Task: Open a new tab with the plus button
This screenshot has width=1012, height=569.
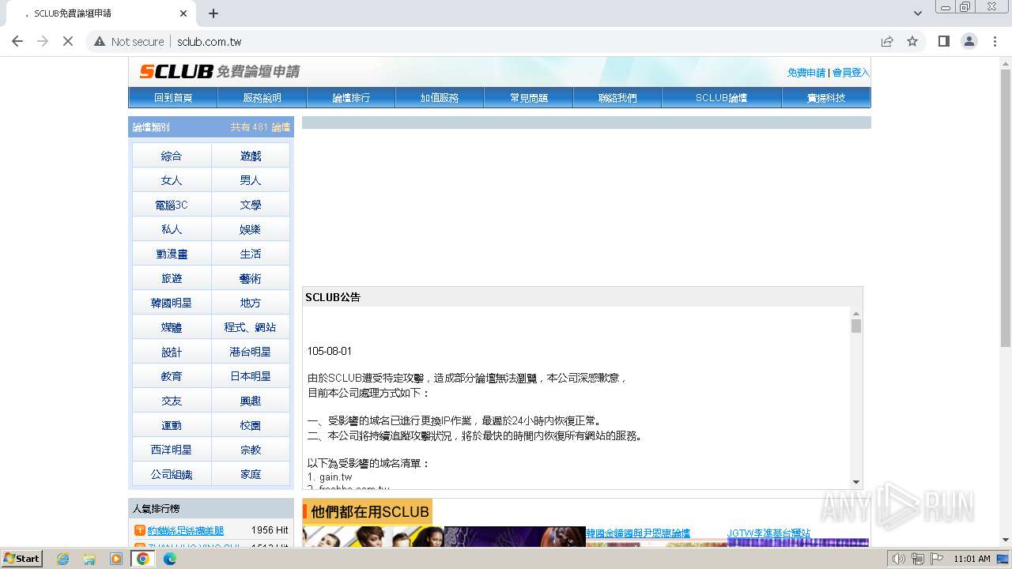Action: tap(213, 13)
